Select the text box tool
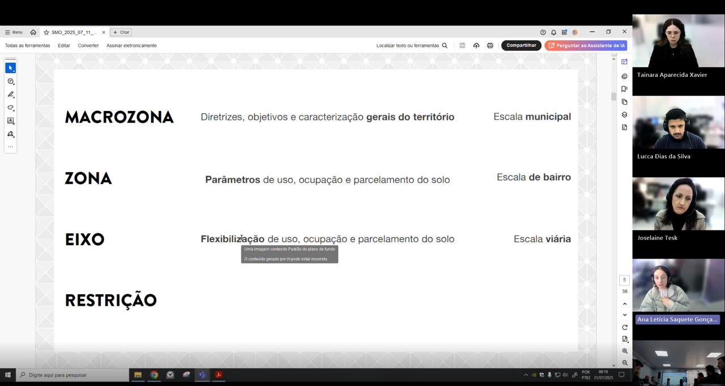The height and width of the screenshot is (386, 725). pos(11,121)
